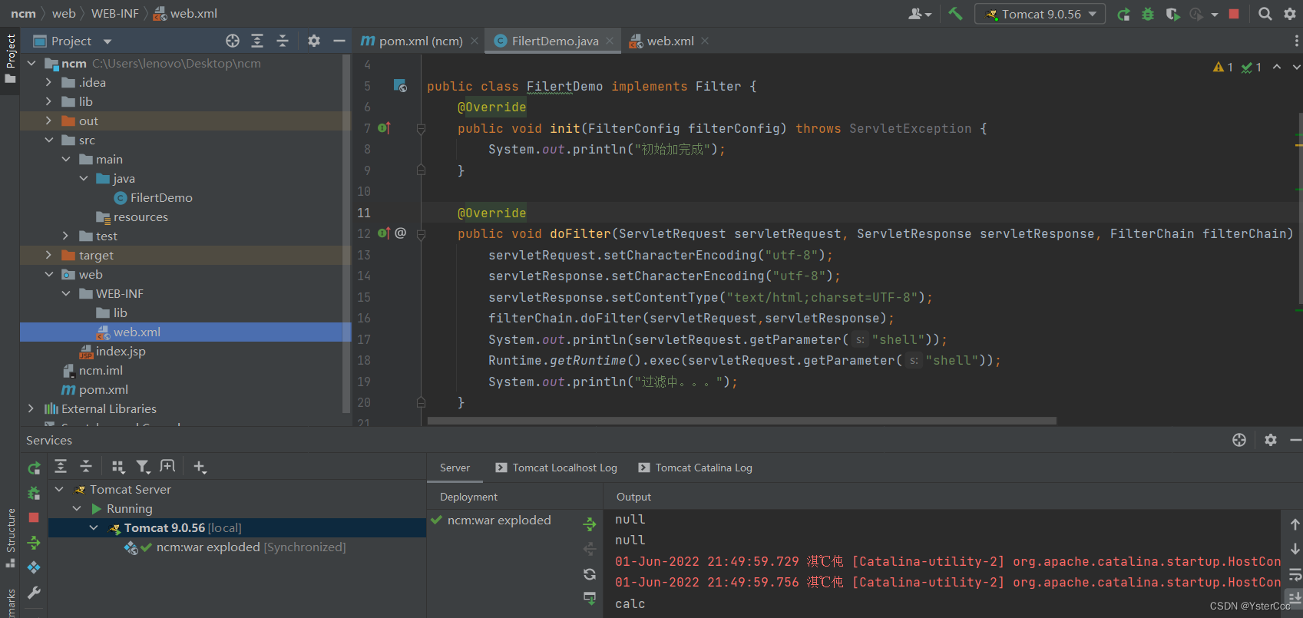Screen dimensions: 1303x618
Task: Open the Project view selector dropdown
Action: (107, 41)
